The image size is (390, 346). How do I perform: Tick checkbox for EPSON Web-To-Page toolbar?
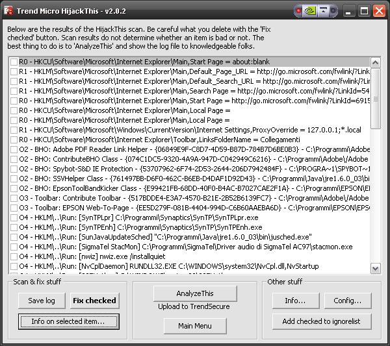[14, 208]
